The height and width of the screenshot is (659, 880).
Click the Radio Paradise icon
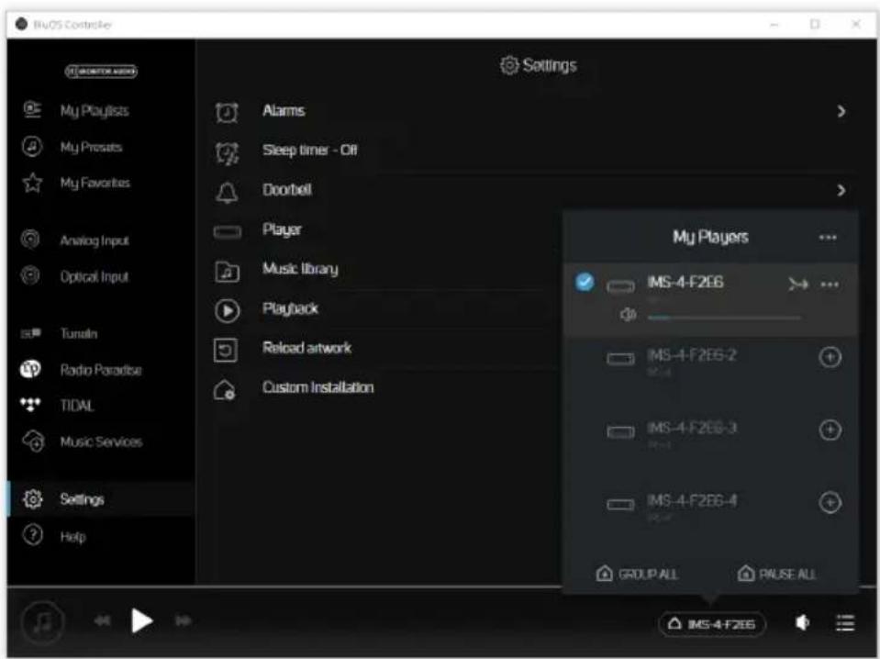(30, 369)
